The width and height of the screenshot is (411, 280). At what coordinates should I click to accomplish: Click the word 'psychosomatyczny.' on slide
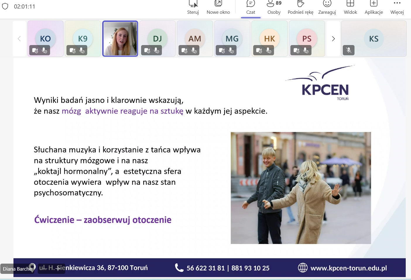[68, 193]
